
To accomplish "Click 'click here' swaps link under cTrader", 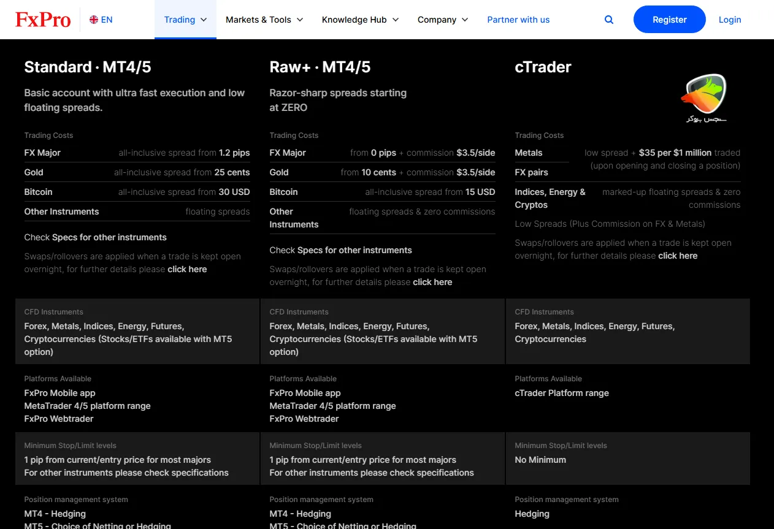I will pyautogui.click(x=678, y=256).
